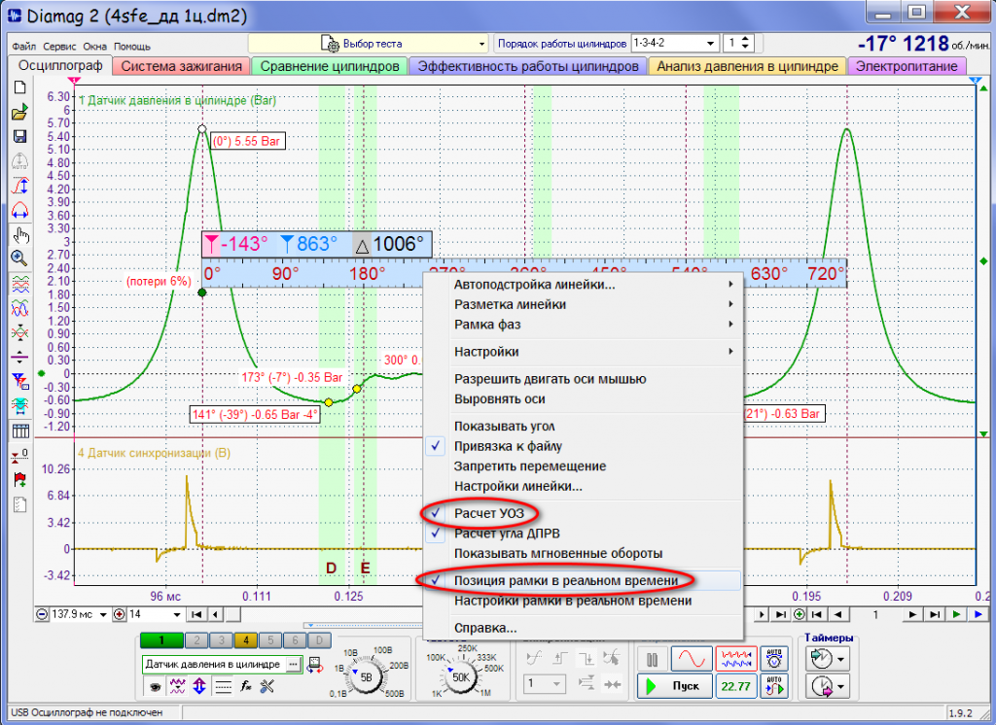
Task: Add a flag bookmark
Action: (x=20, y=480)
